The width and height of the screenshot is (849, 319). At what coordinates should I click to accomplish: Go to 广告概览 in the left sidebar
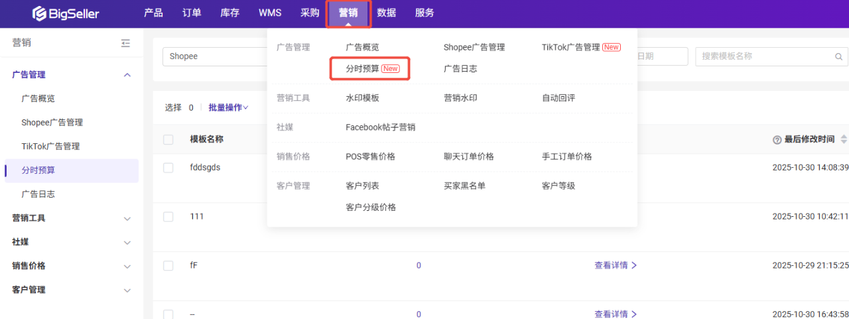pyautogui.click(x=38, y=98)
